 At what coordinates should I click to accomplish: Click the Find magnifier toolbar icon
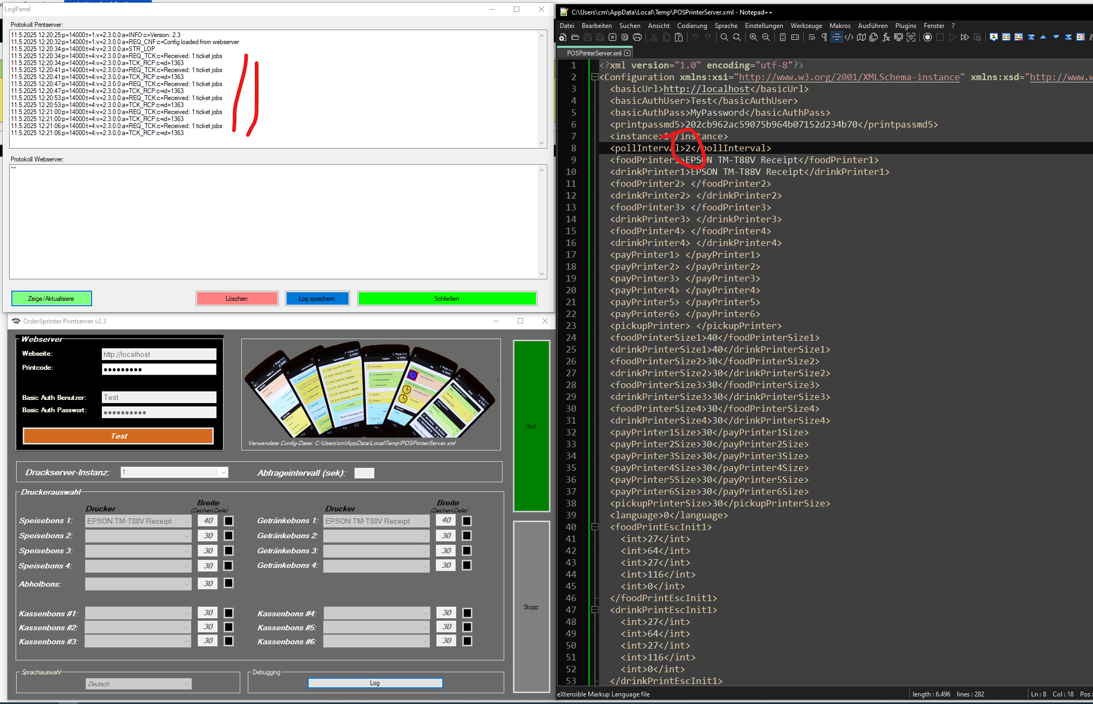(725, 37)
